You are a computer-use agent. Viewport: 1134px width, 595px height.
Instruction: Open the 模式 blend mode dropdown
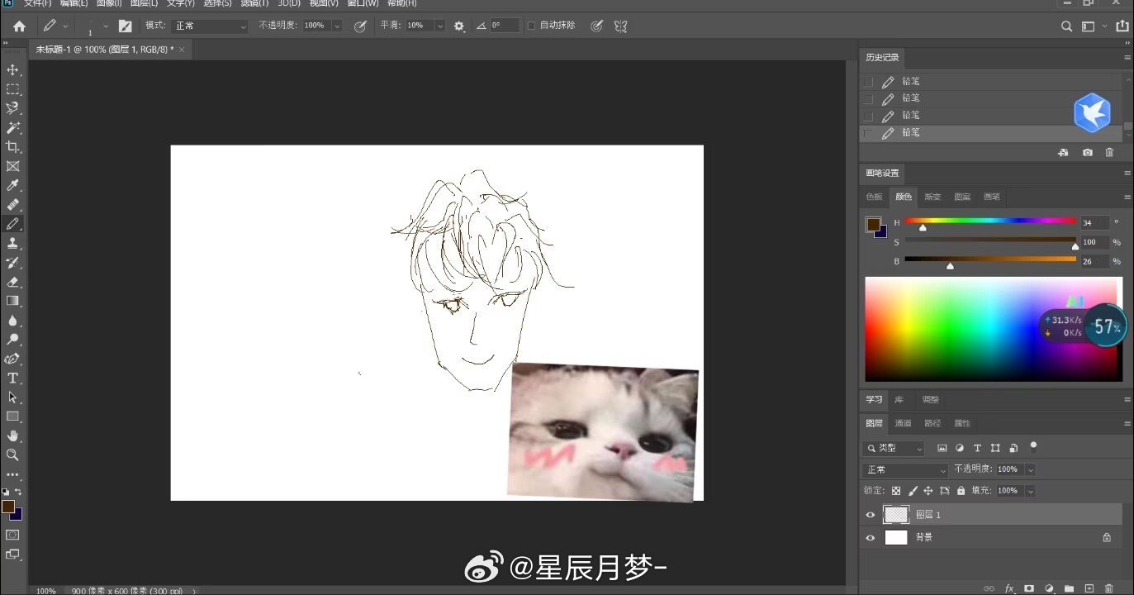point(210,26)
